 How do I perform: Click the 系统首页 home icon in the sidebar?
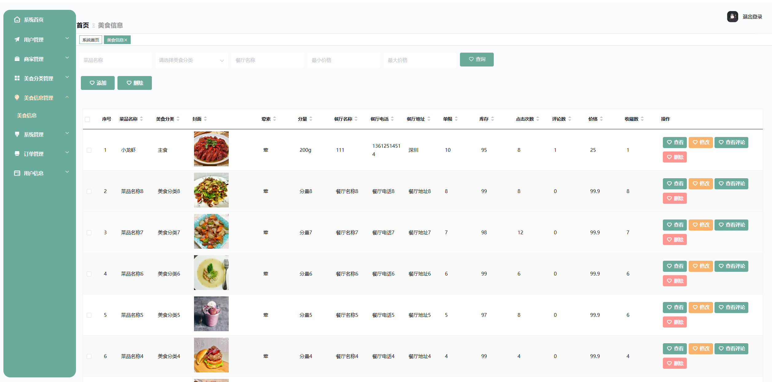17,19
